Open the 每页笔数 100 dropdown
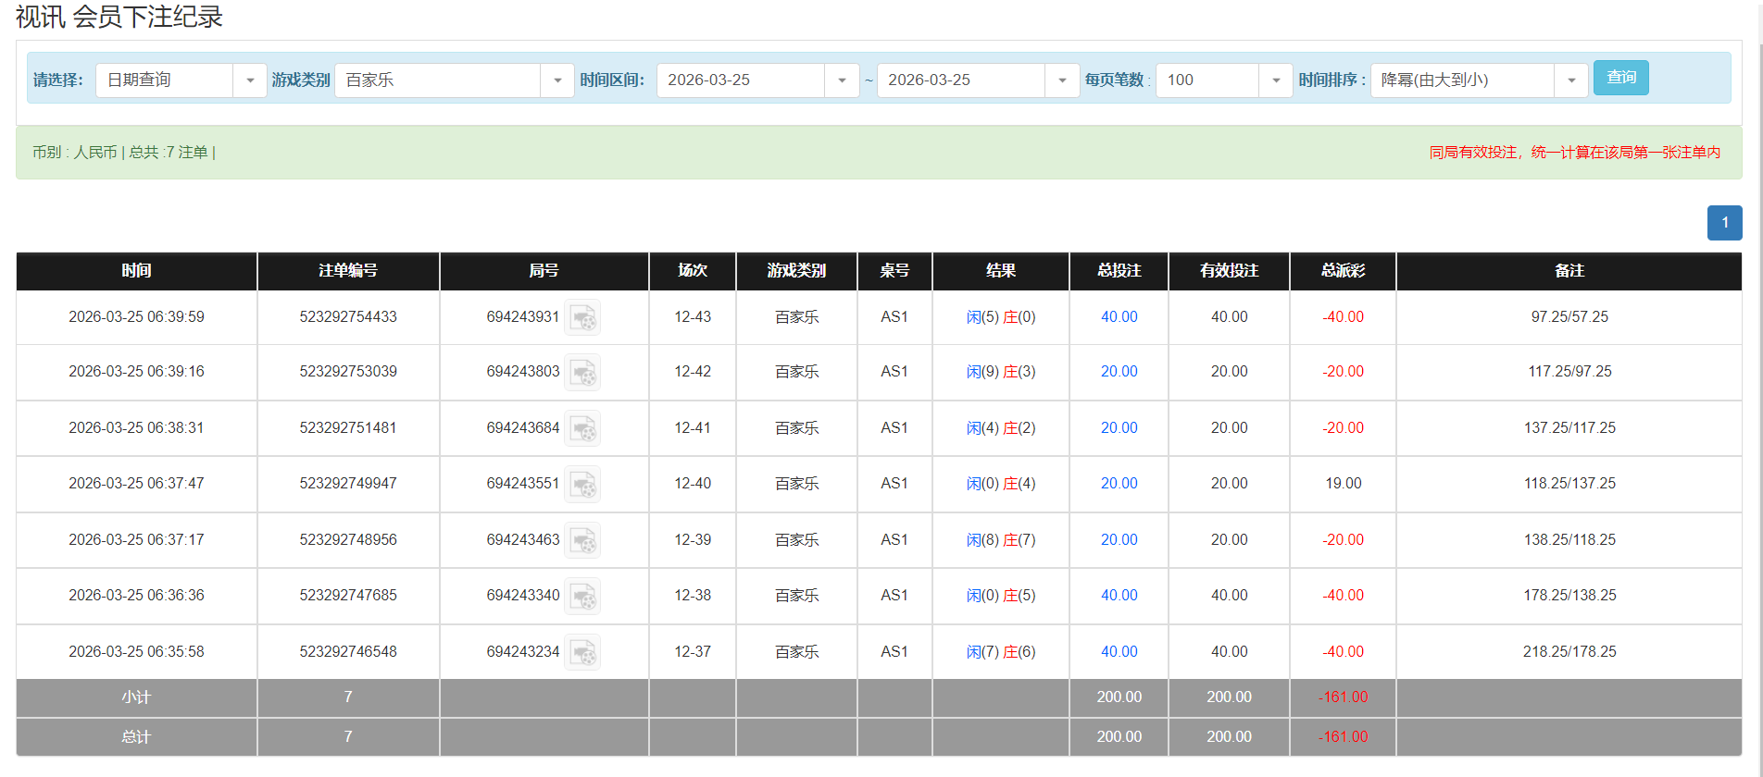The image size is (1763, 777). point(1275,80)
